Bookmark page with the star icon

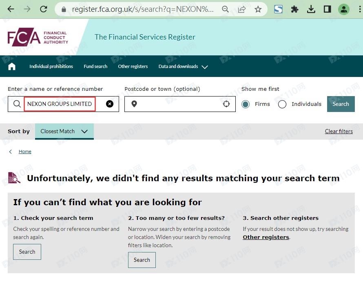point(258,9)
